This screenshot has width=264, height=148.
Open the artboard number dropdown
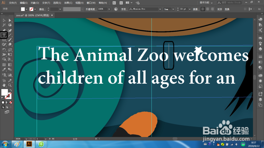tap(46, 139)
